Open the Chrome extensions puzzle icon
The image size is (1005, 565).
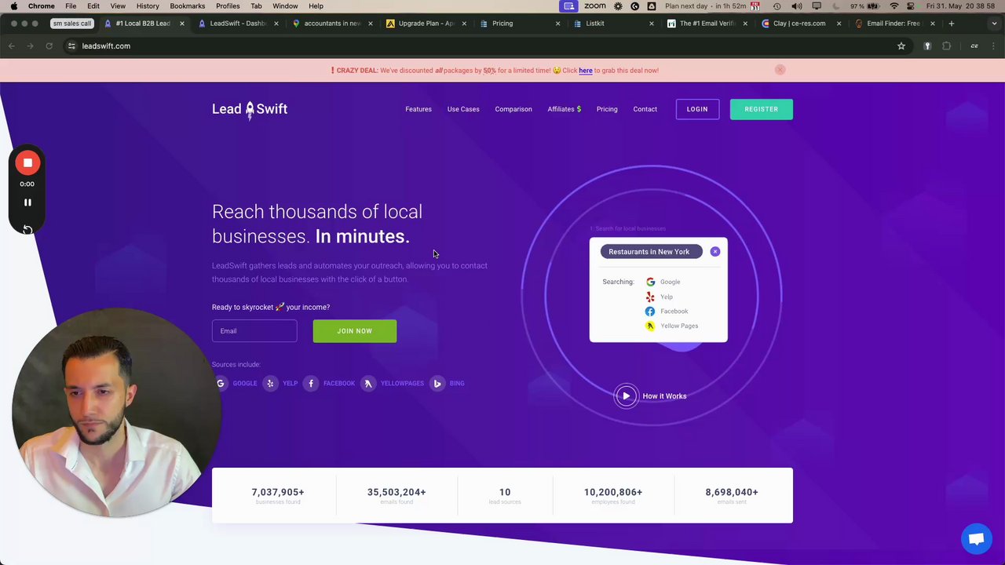pyautogui.click(x=946, y=46)
